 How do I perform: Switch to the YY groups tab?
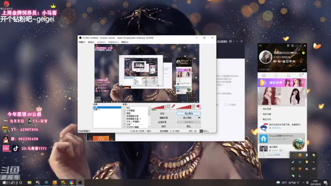click(x=288, y=75)
